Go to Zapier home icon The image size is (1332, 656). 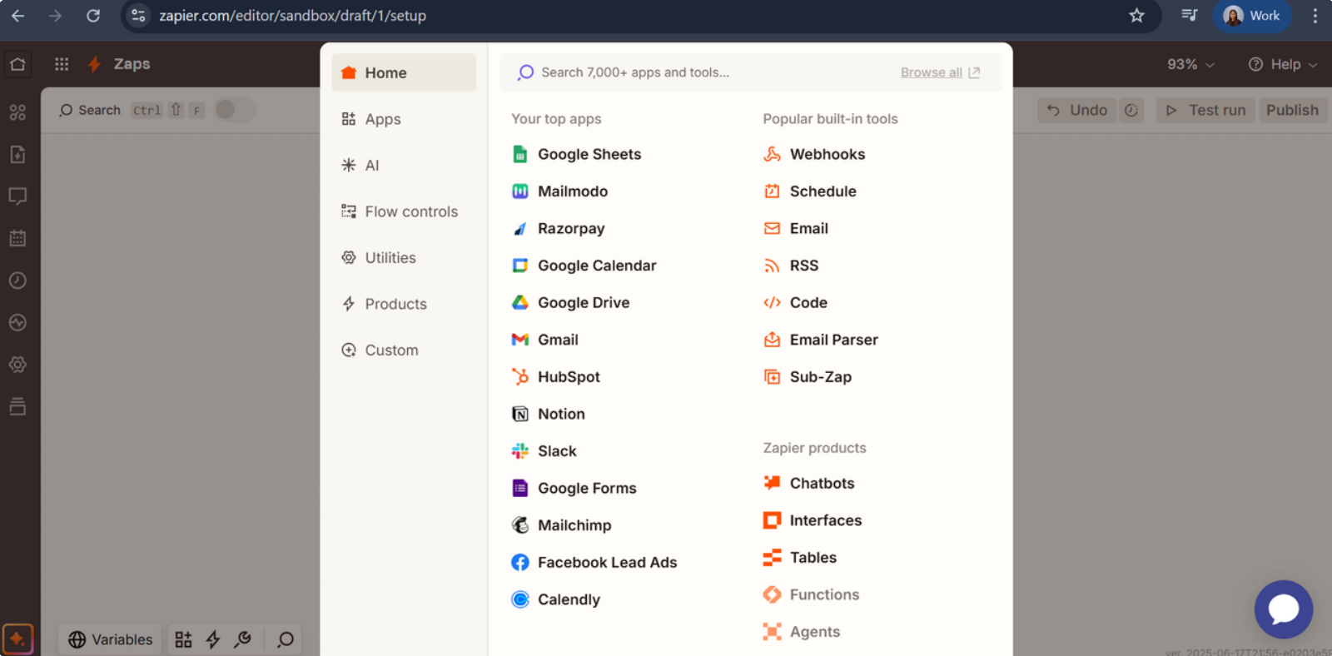(17, 64)
